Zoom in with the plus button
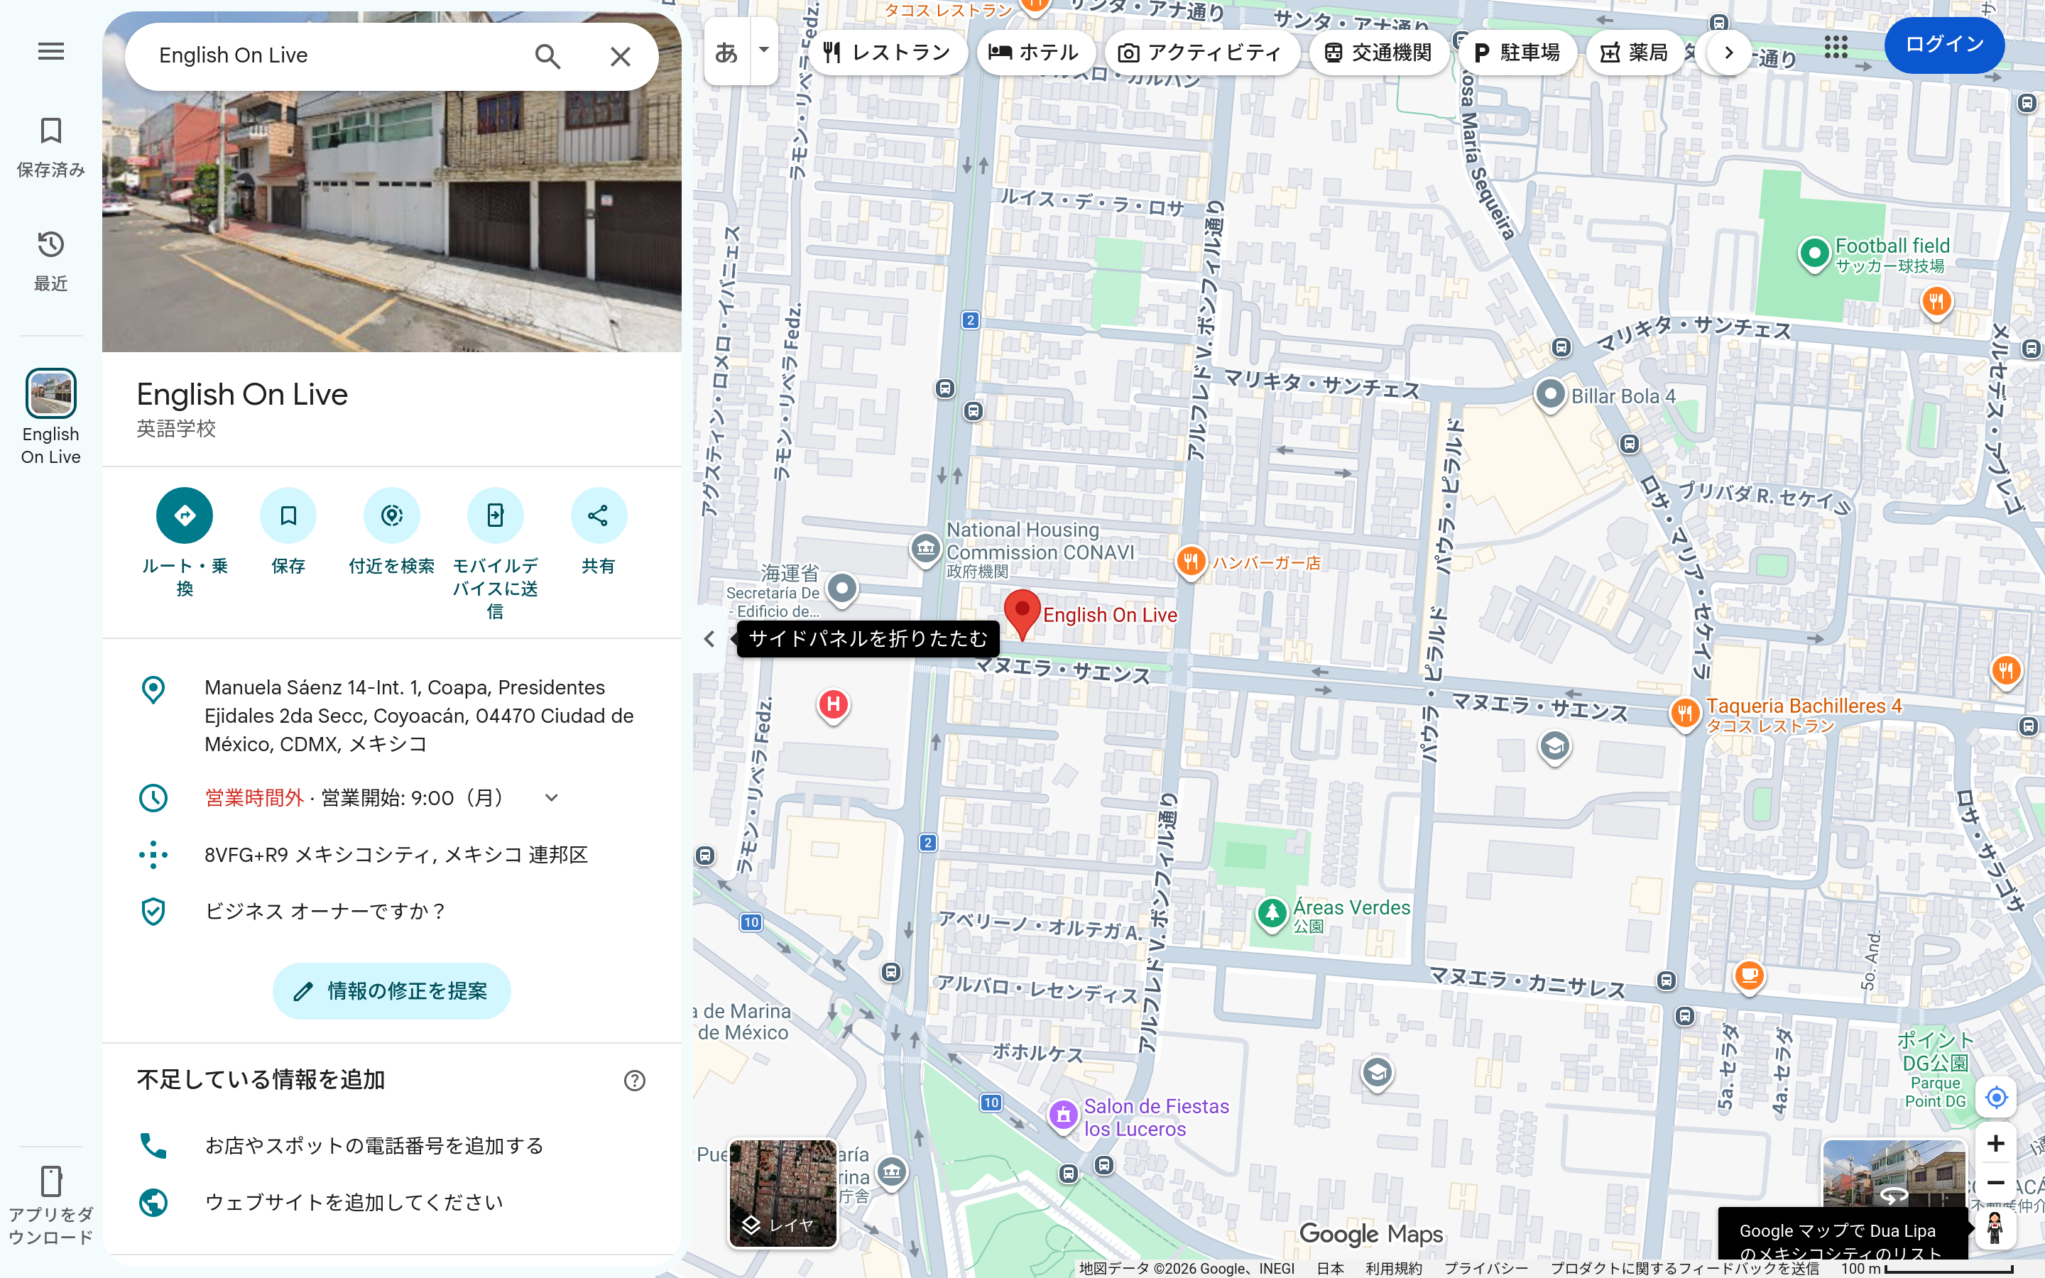 [1996, 1144]
